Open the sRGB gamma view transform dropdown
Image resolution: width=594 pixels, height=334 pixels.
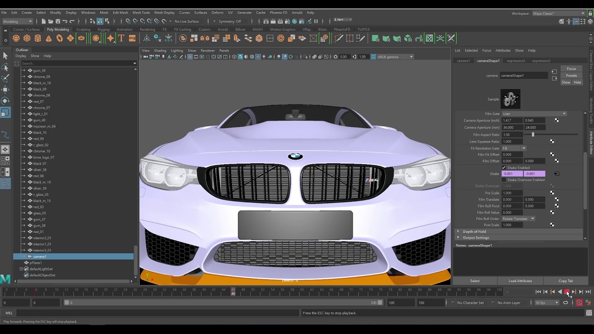pyautogui.click(x=395, y=57)
